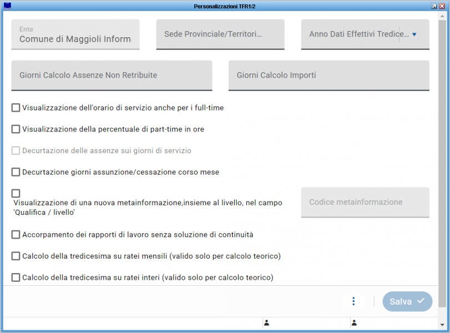450x333 pixels.
Task: Click the Salva button
Action: (x=407, y=301)
